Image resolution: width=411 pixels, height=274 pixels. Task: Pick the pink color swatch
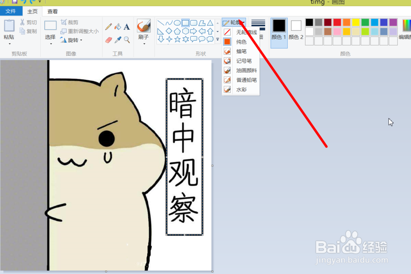pos(337,32)
